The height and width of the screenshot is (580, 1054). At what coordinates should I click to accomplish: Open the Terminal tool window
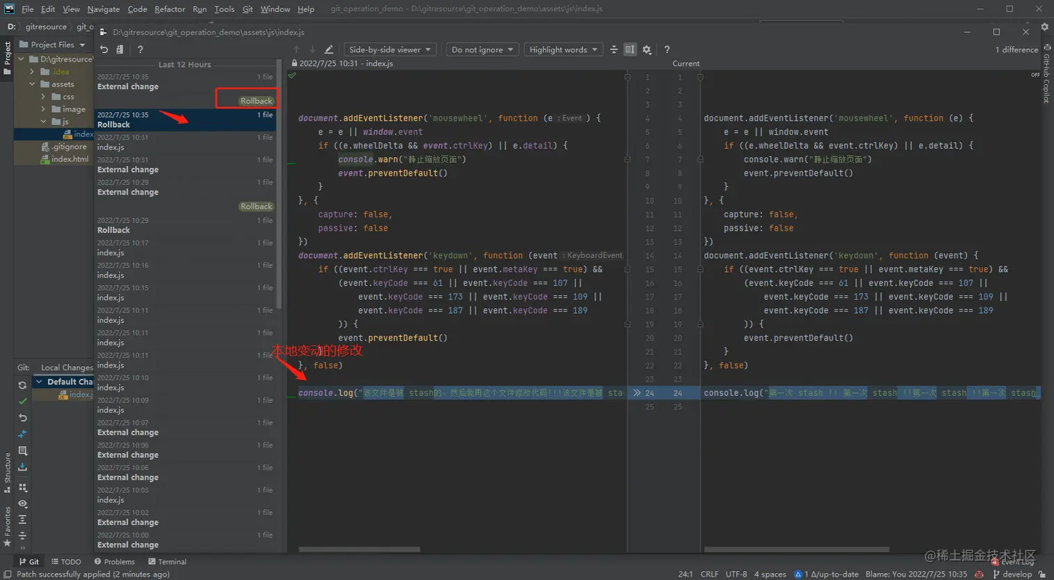tap(167, 562)
